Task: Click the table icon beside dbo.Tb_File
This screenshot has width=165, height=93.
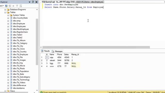Action: (x=11, y=57)
